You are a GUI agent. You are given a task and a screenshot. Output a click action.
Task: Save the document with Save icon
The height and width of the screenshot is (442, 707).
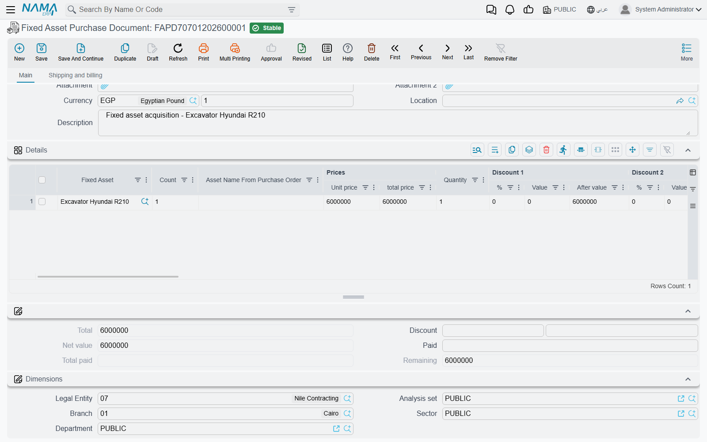42,52
